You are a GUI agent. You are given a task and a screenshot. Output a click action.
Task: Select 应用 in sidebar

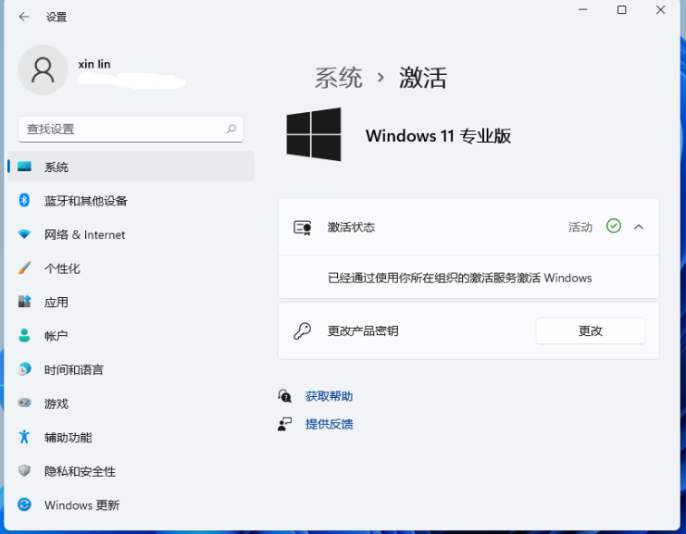(131, 302)
